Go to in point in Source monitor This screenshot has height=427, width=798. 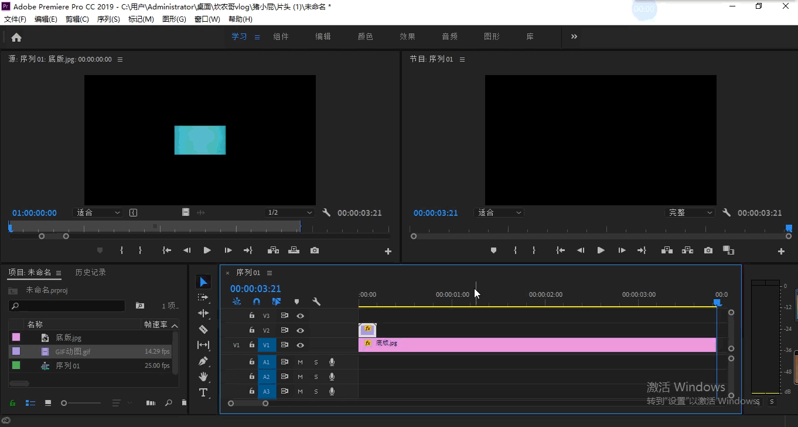tap(167, 250)
